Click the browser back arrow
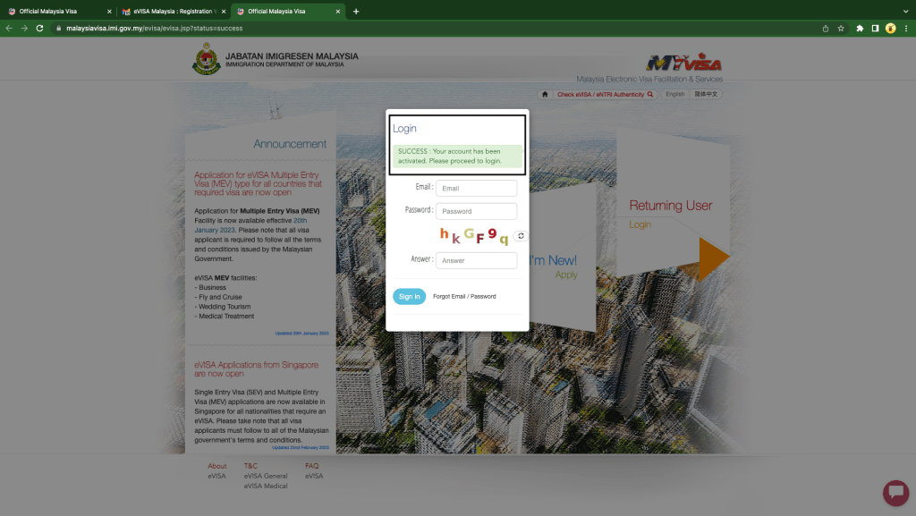The image size is (916, 516). [x=9, y=28]
